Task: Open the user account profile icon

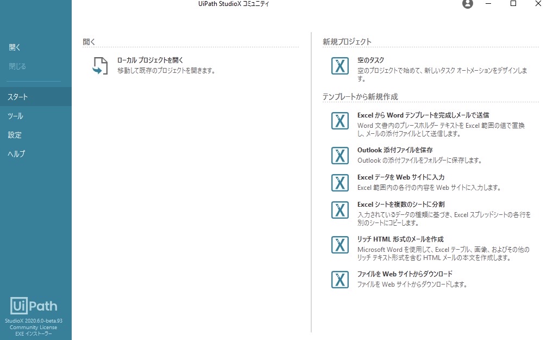Action: coord(468,3)
